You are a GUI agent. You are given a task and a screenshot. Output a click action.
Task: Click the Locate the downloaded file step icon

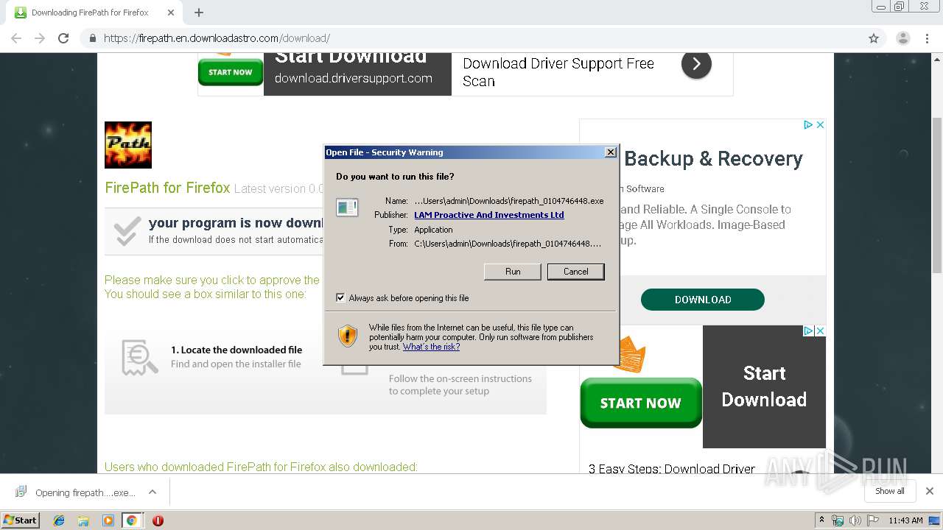tap(140, 357)
